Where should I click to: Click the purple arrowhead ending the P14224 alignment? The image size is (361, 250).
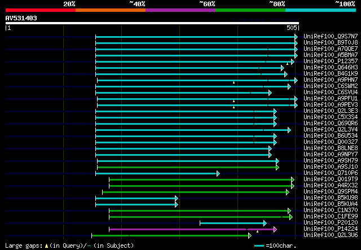click(275, 230)
